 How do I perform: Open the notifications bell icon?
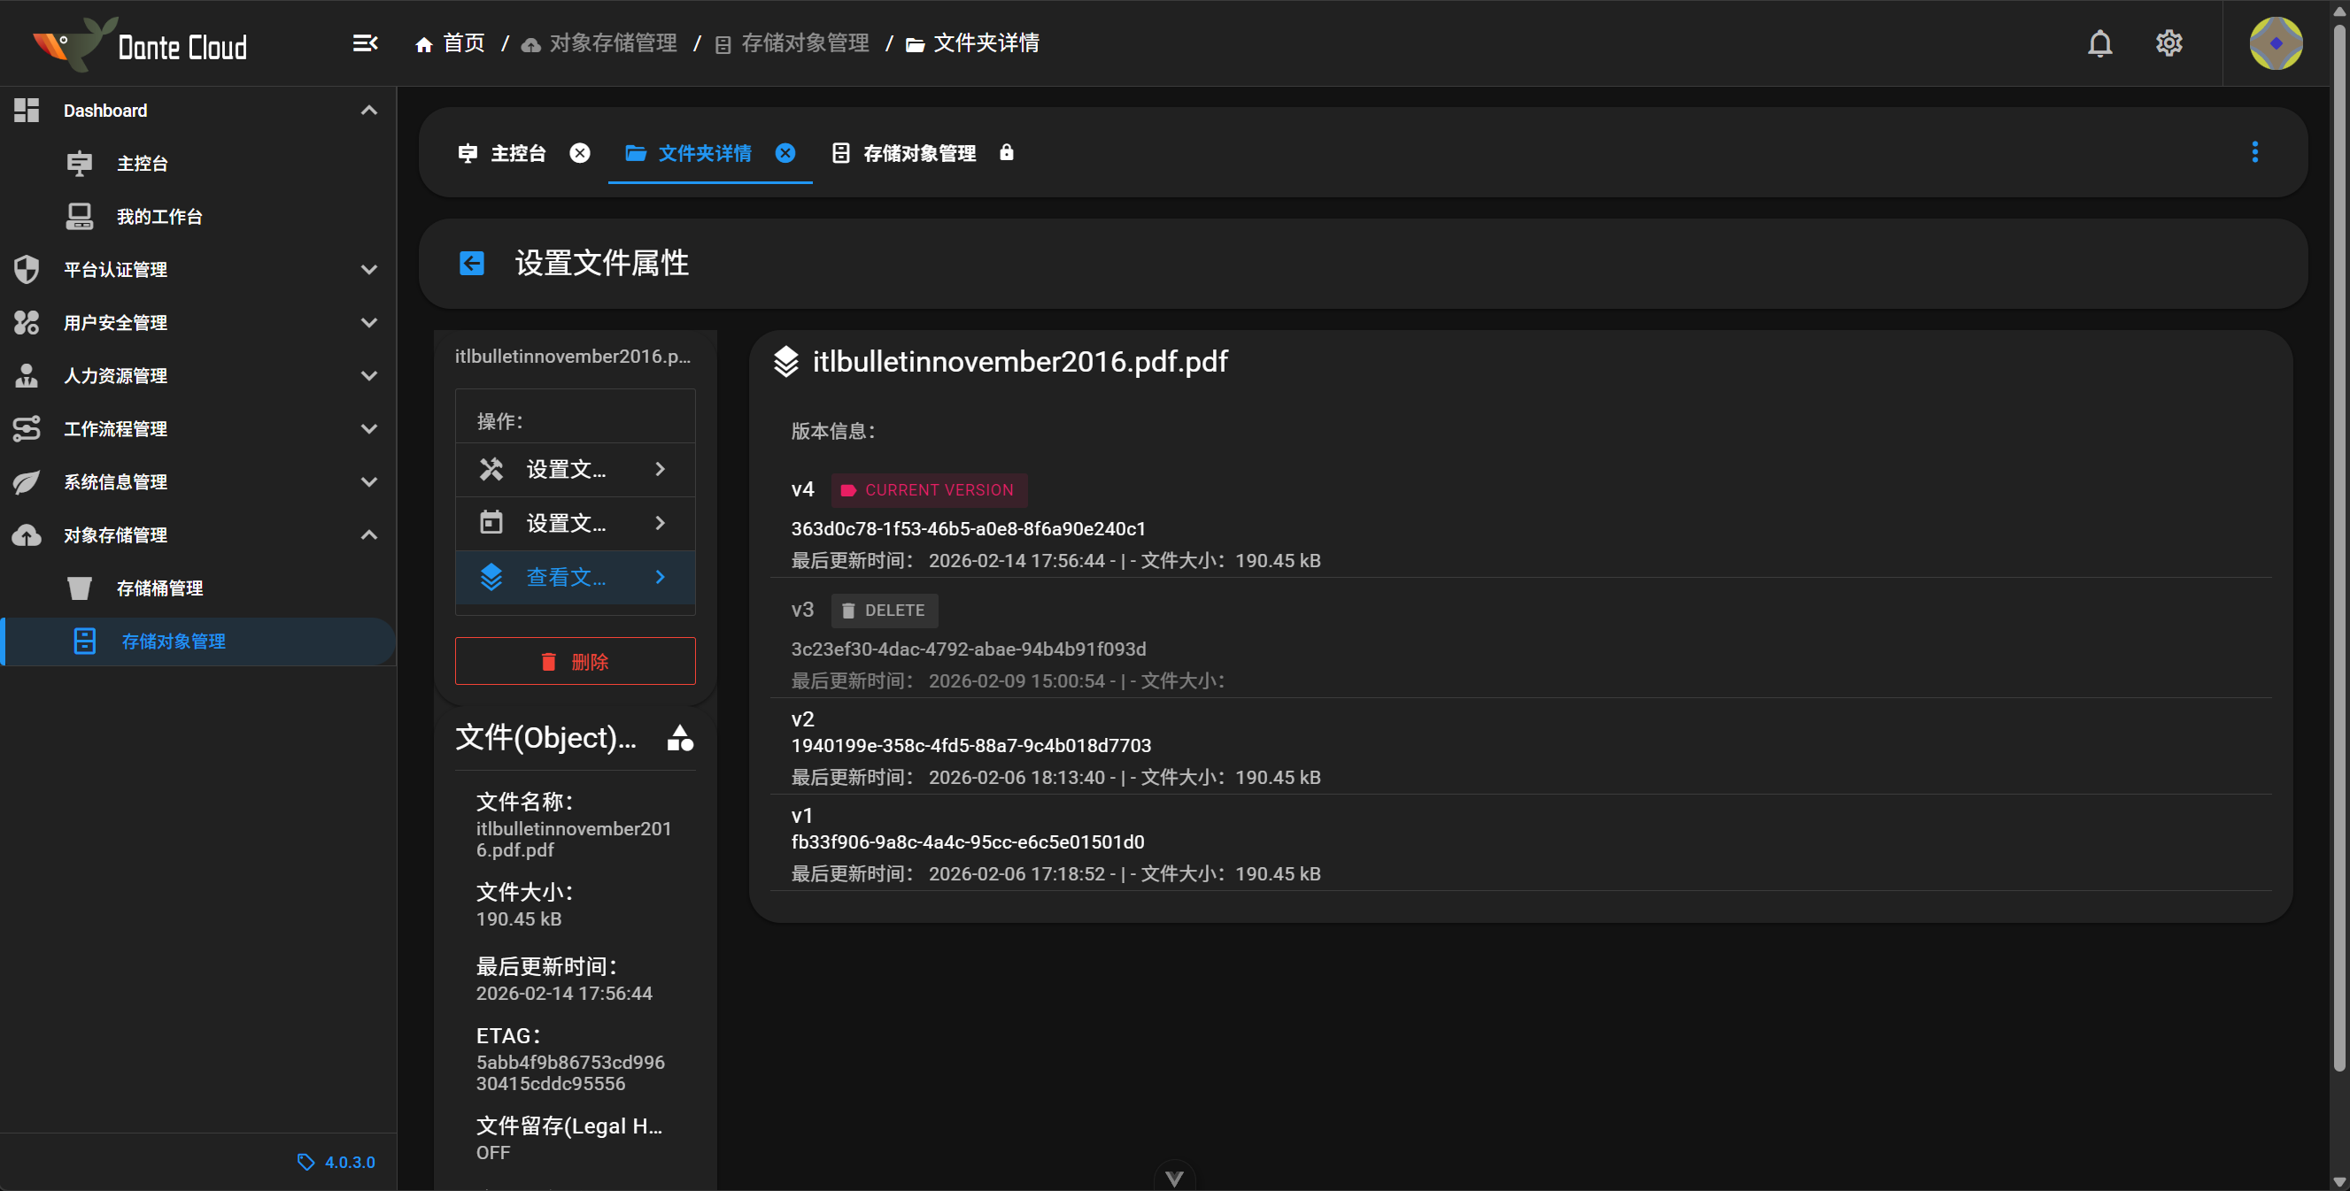2100,42
